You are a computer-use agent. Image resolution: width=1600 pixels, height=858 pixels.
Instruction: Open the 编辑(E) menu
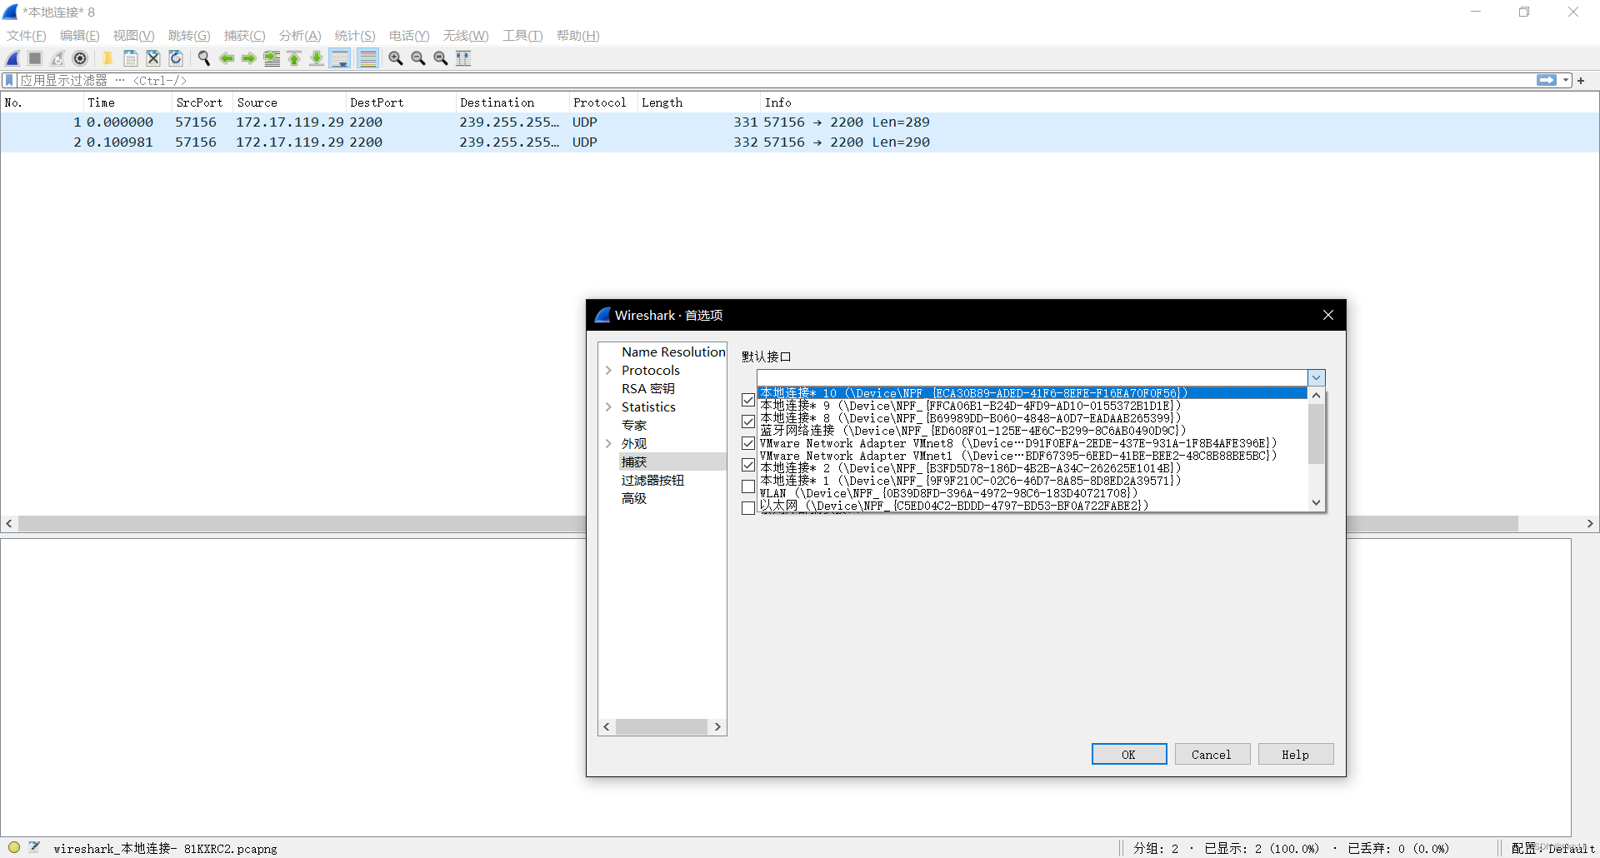coord(80,36)
